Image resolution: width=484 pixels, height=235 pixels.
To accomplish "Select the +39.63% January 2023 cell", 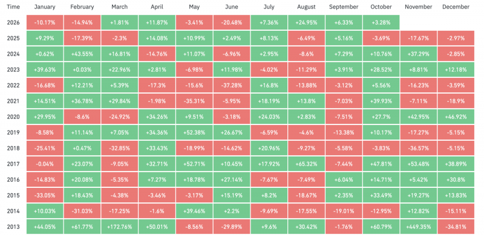I will pos(45,69).
